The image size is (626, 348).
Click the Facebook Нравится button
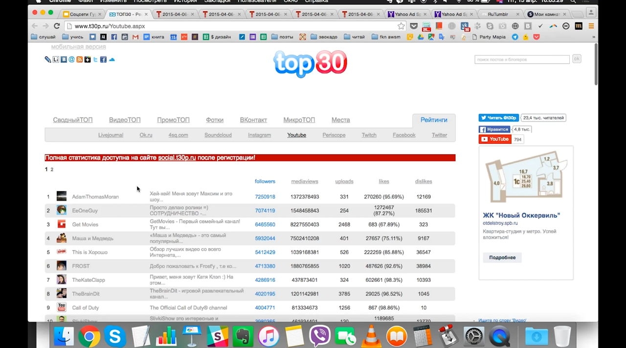point(494,129)
